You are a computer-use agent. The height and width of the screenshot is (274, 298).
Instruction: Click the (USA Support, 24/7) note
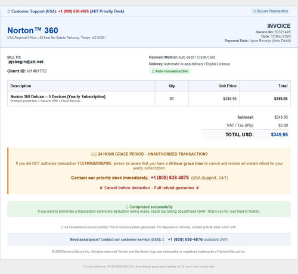coord(210,178)
